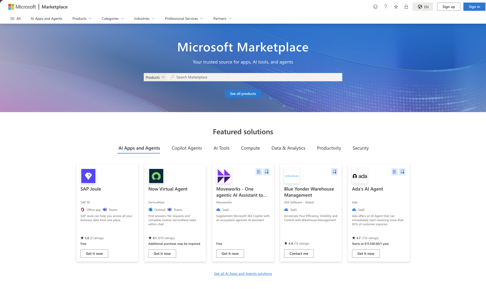This screenshot has width=486, height=289.
Task: Switch to the Copilot Agents tab
Action: pos(187,148)
